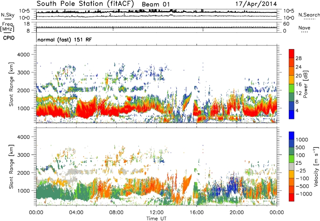This screenshot has width=320, height=221.
Task: Click the 25 label on velocity colorbar
Action: coord(298,163)
